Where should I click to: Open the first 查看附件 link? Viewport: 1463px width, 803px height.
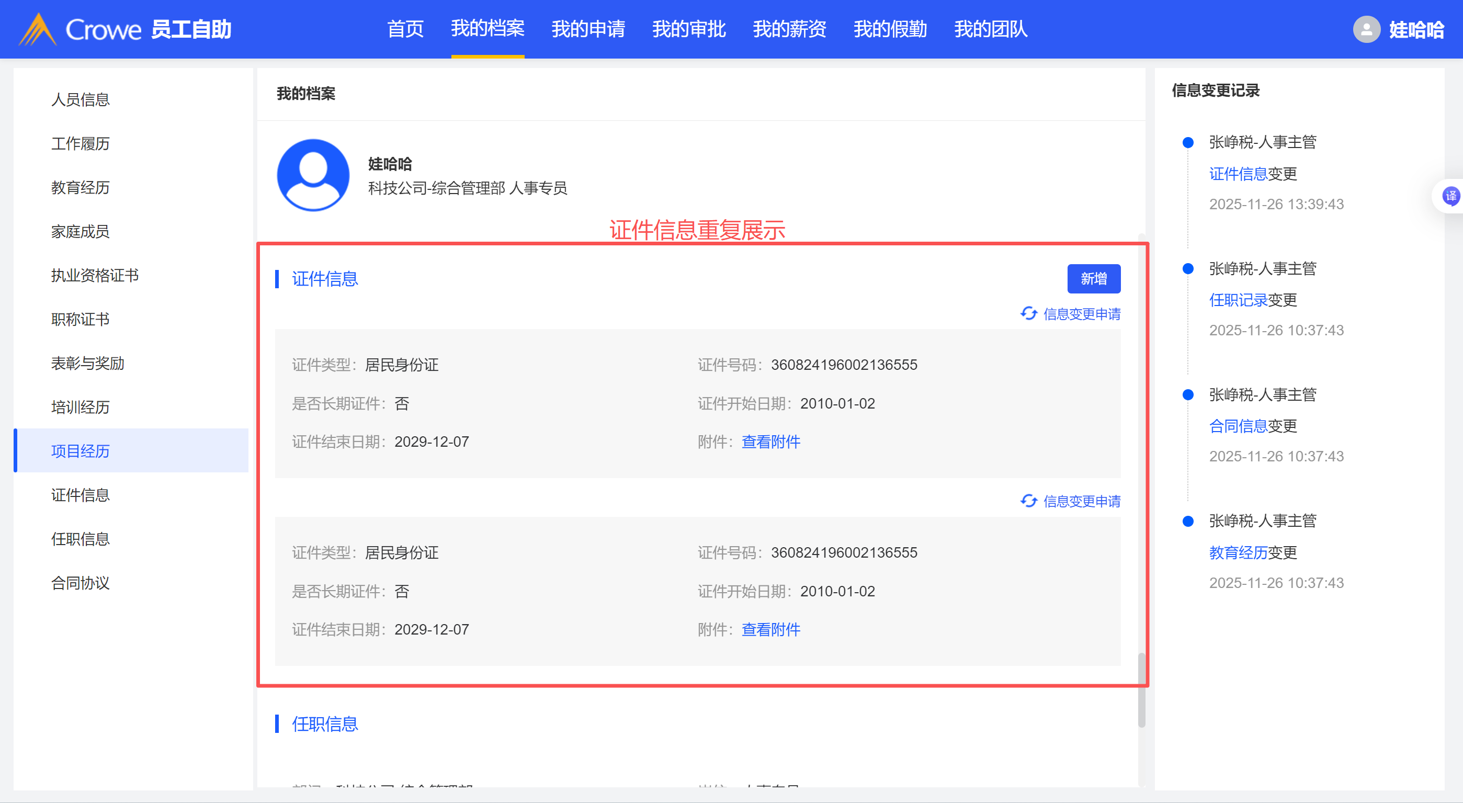coord(770,442)
